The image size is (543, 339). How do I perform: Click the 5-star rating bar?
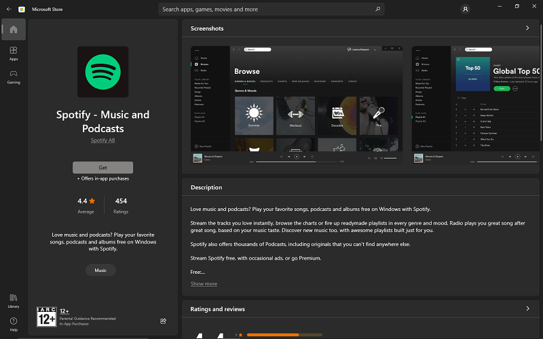284,335
